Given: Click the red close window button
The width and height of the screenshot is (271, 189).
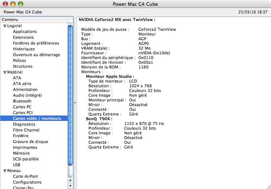Looking at the screenshot, I should point(5,4).
